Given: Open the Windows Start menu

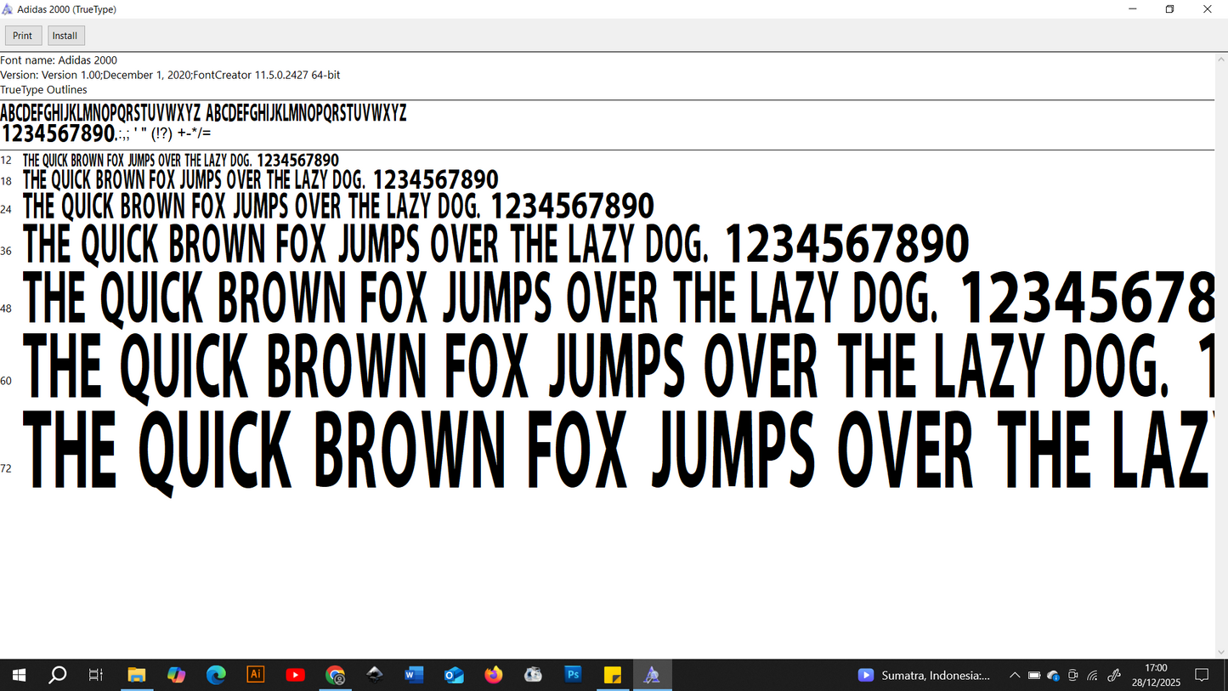Looking at the screenshot, I should [x=19, y=675].
